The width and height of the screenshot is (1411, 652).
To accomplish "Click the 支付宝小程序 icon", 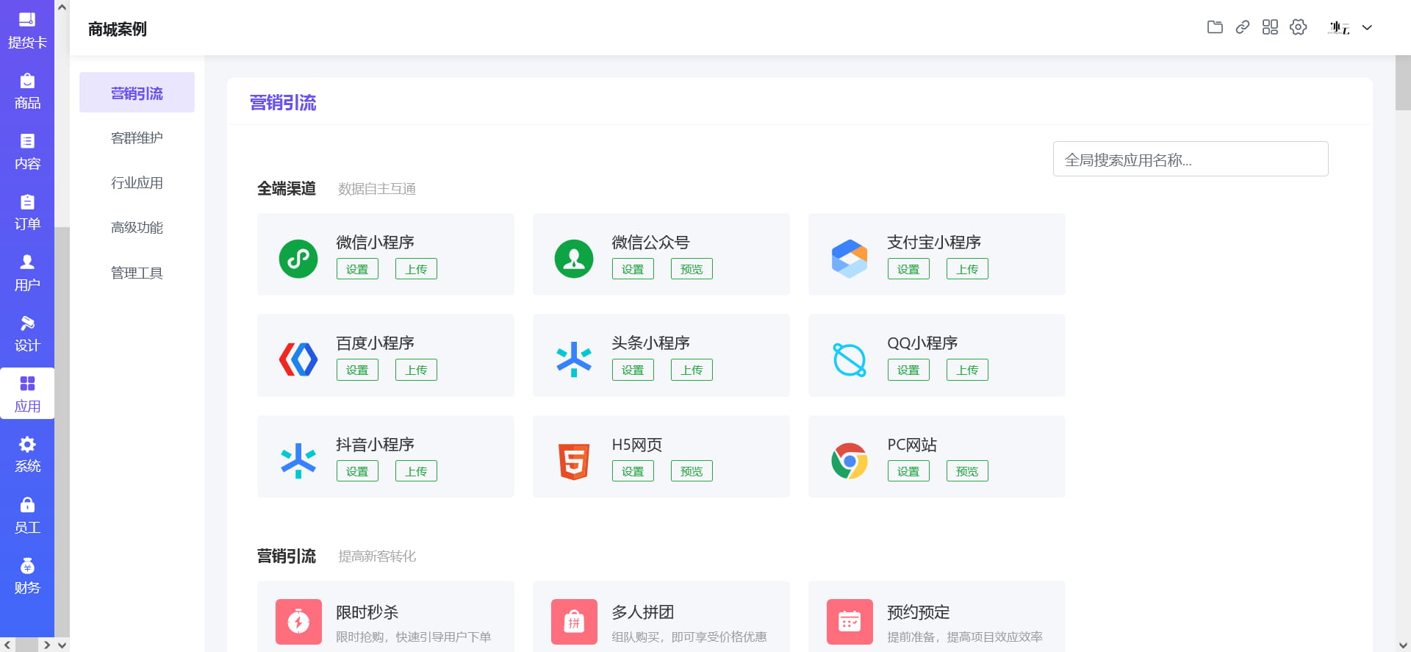I will (x=850, y=259).
